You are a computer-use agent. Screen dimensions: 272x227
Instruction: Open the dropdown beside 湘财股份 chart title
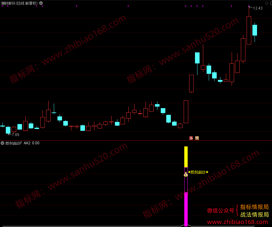41,3
